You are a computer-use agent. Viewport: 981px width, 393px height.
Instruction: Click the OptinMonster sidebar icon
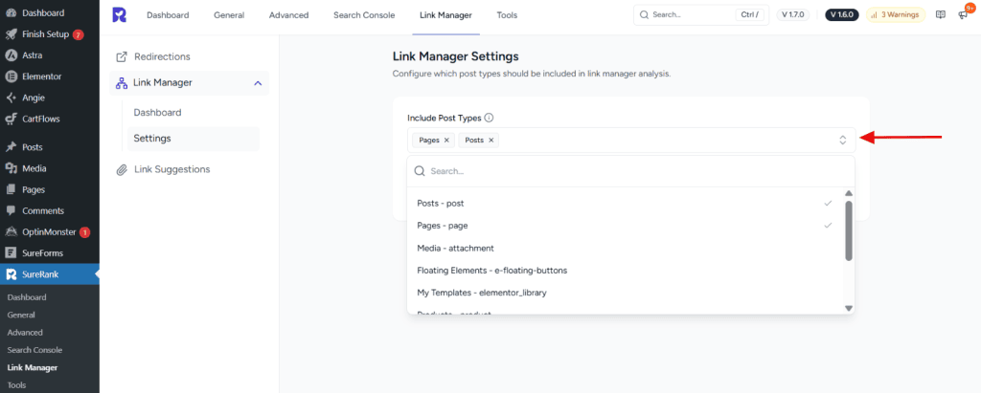tap(11, 231)
